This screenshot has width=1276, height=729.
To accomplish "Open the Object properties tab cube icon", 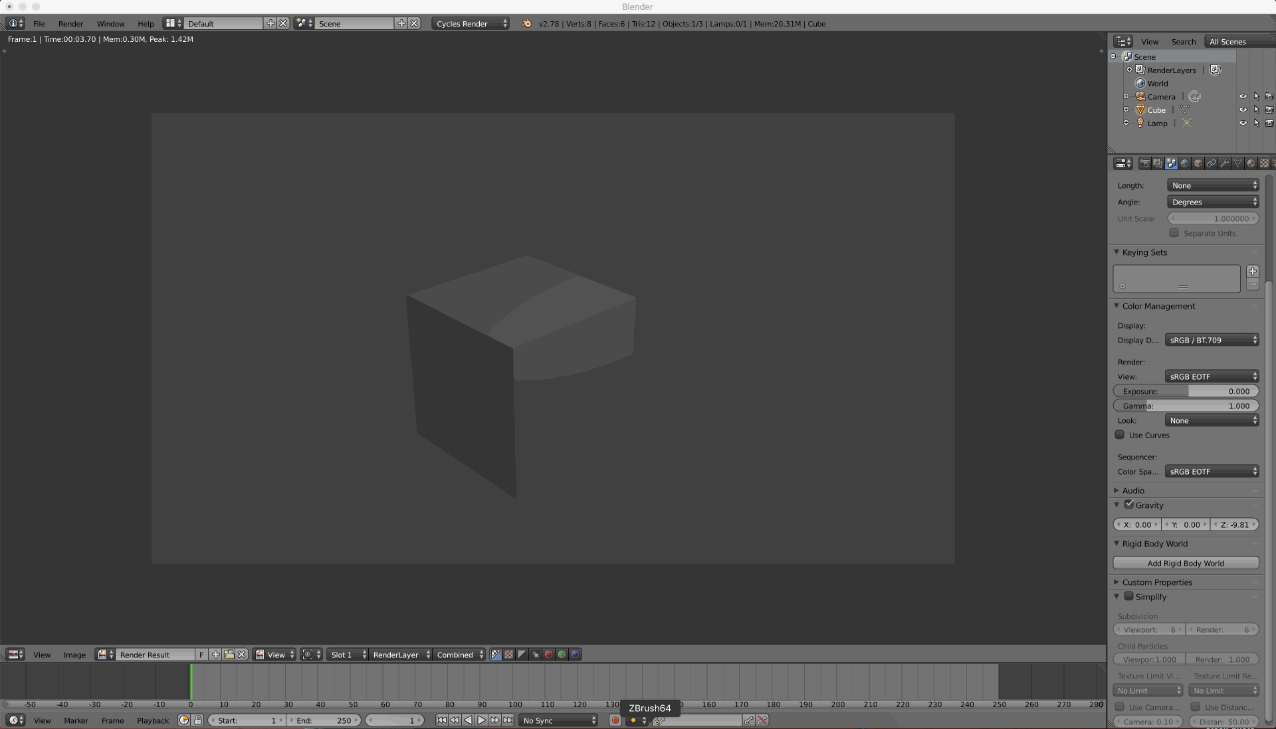I will [1198, 163].
